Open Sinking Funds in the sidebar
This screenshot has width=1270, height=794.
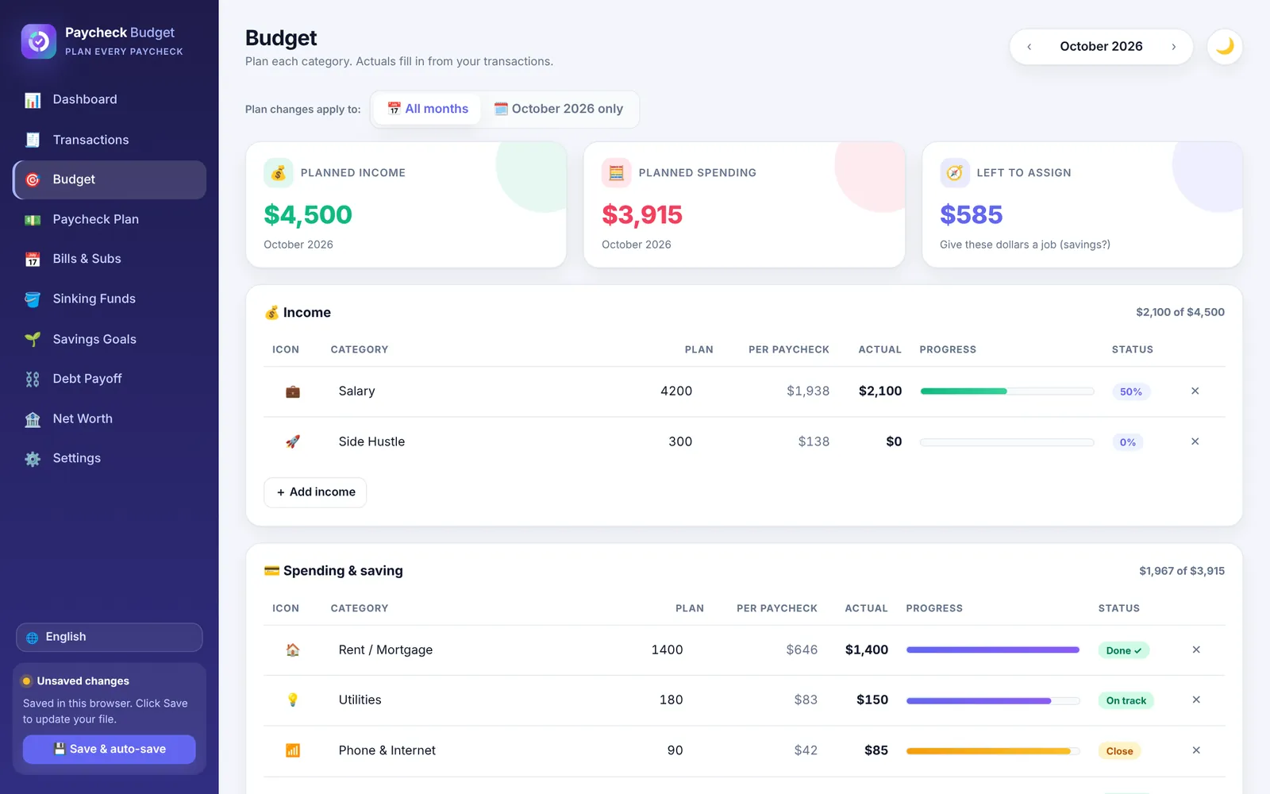click(x=110, y=299)
